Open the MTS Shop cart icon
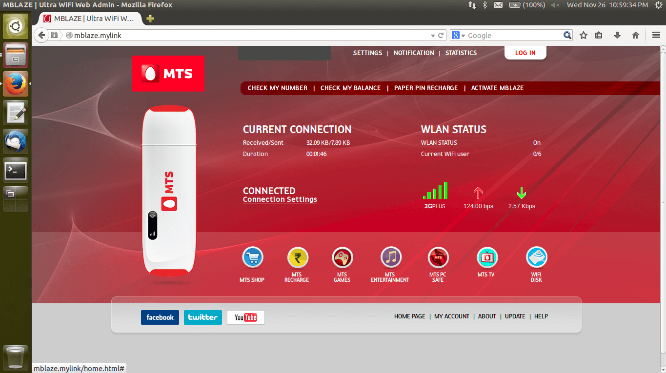666x373 pixels. [252, 257]
